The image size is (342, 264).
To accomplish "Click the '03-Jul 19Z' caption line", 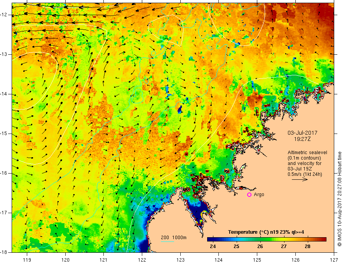I will 300,169.
